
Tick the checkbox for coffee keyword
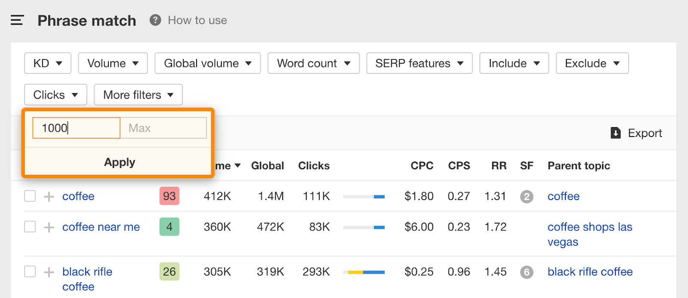tap(30, 196)
